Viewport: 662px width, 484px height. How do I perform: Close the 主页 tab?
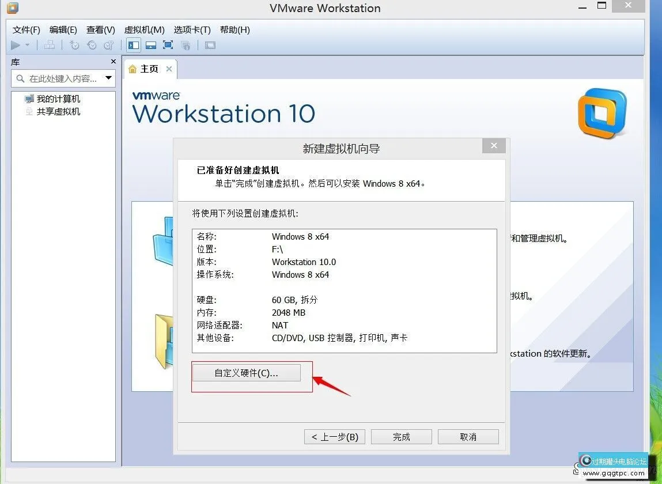click(x=169, y=69)
